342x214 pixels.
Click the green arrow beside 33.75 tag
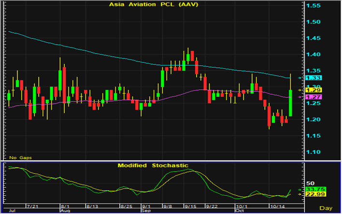pyautogui.click(x=299, y=190)
